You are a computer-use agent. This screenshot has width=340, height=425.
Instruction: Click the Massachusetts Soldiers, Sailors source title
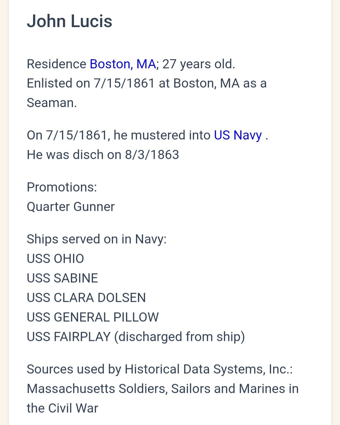(x=162, y=389)
